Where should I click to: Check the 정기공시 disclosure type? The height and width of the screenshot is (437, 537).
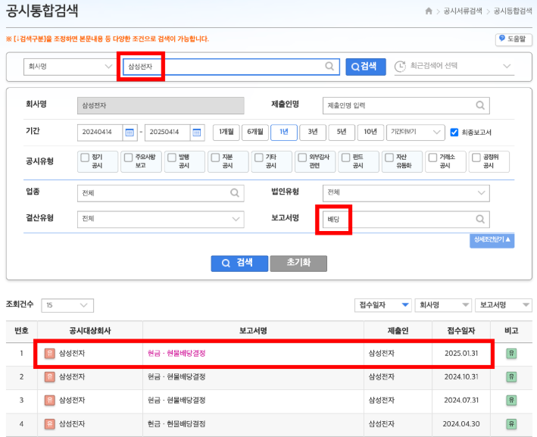point(85,158)
